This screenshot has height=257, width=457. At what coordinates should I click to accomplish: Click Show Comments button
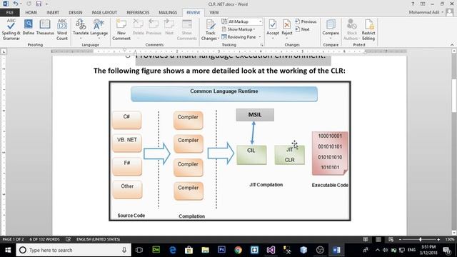(186, 29)
